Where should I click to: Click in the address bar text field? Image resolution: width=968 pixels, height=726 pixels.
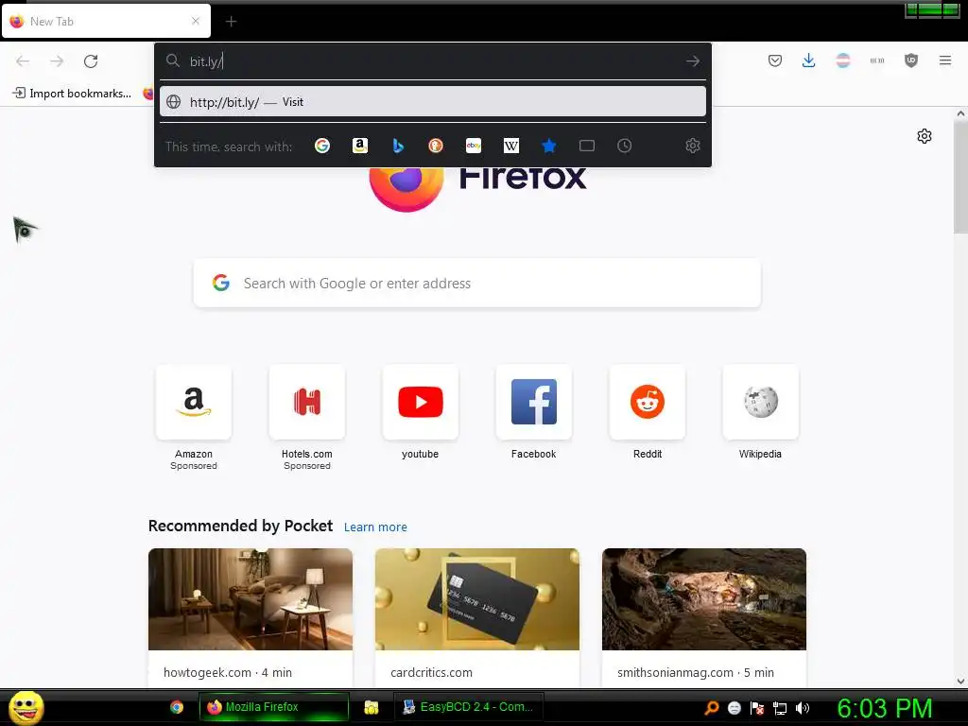(432, 61)
